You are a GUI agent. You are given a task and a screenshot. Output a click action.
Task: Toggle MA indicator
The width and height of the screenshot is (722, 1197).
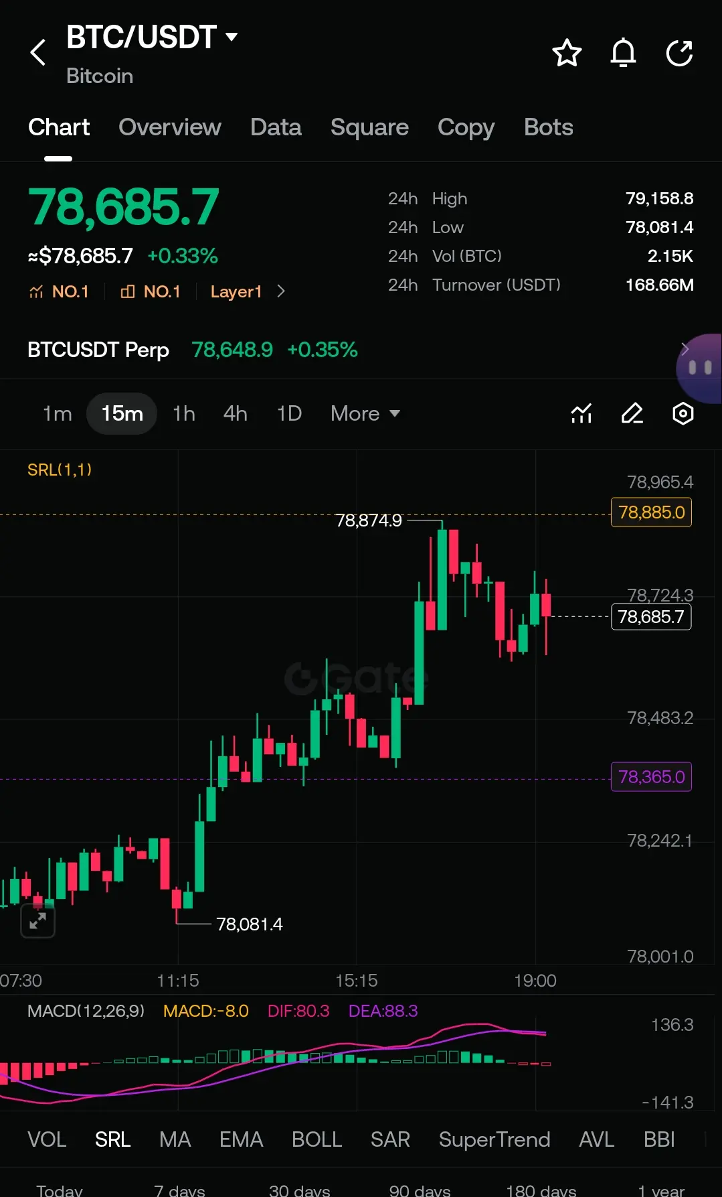coord(175,1139)
